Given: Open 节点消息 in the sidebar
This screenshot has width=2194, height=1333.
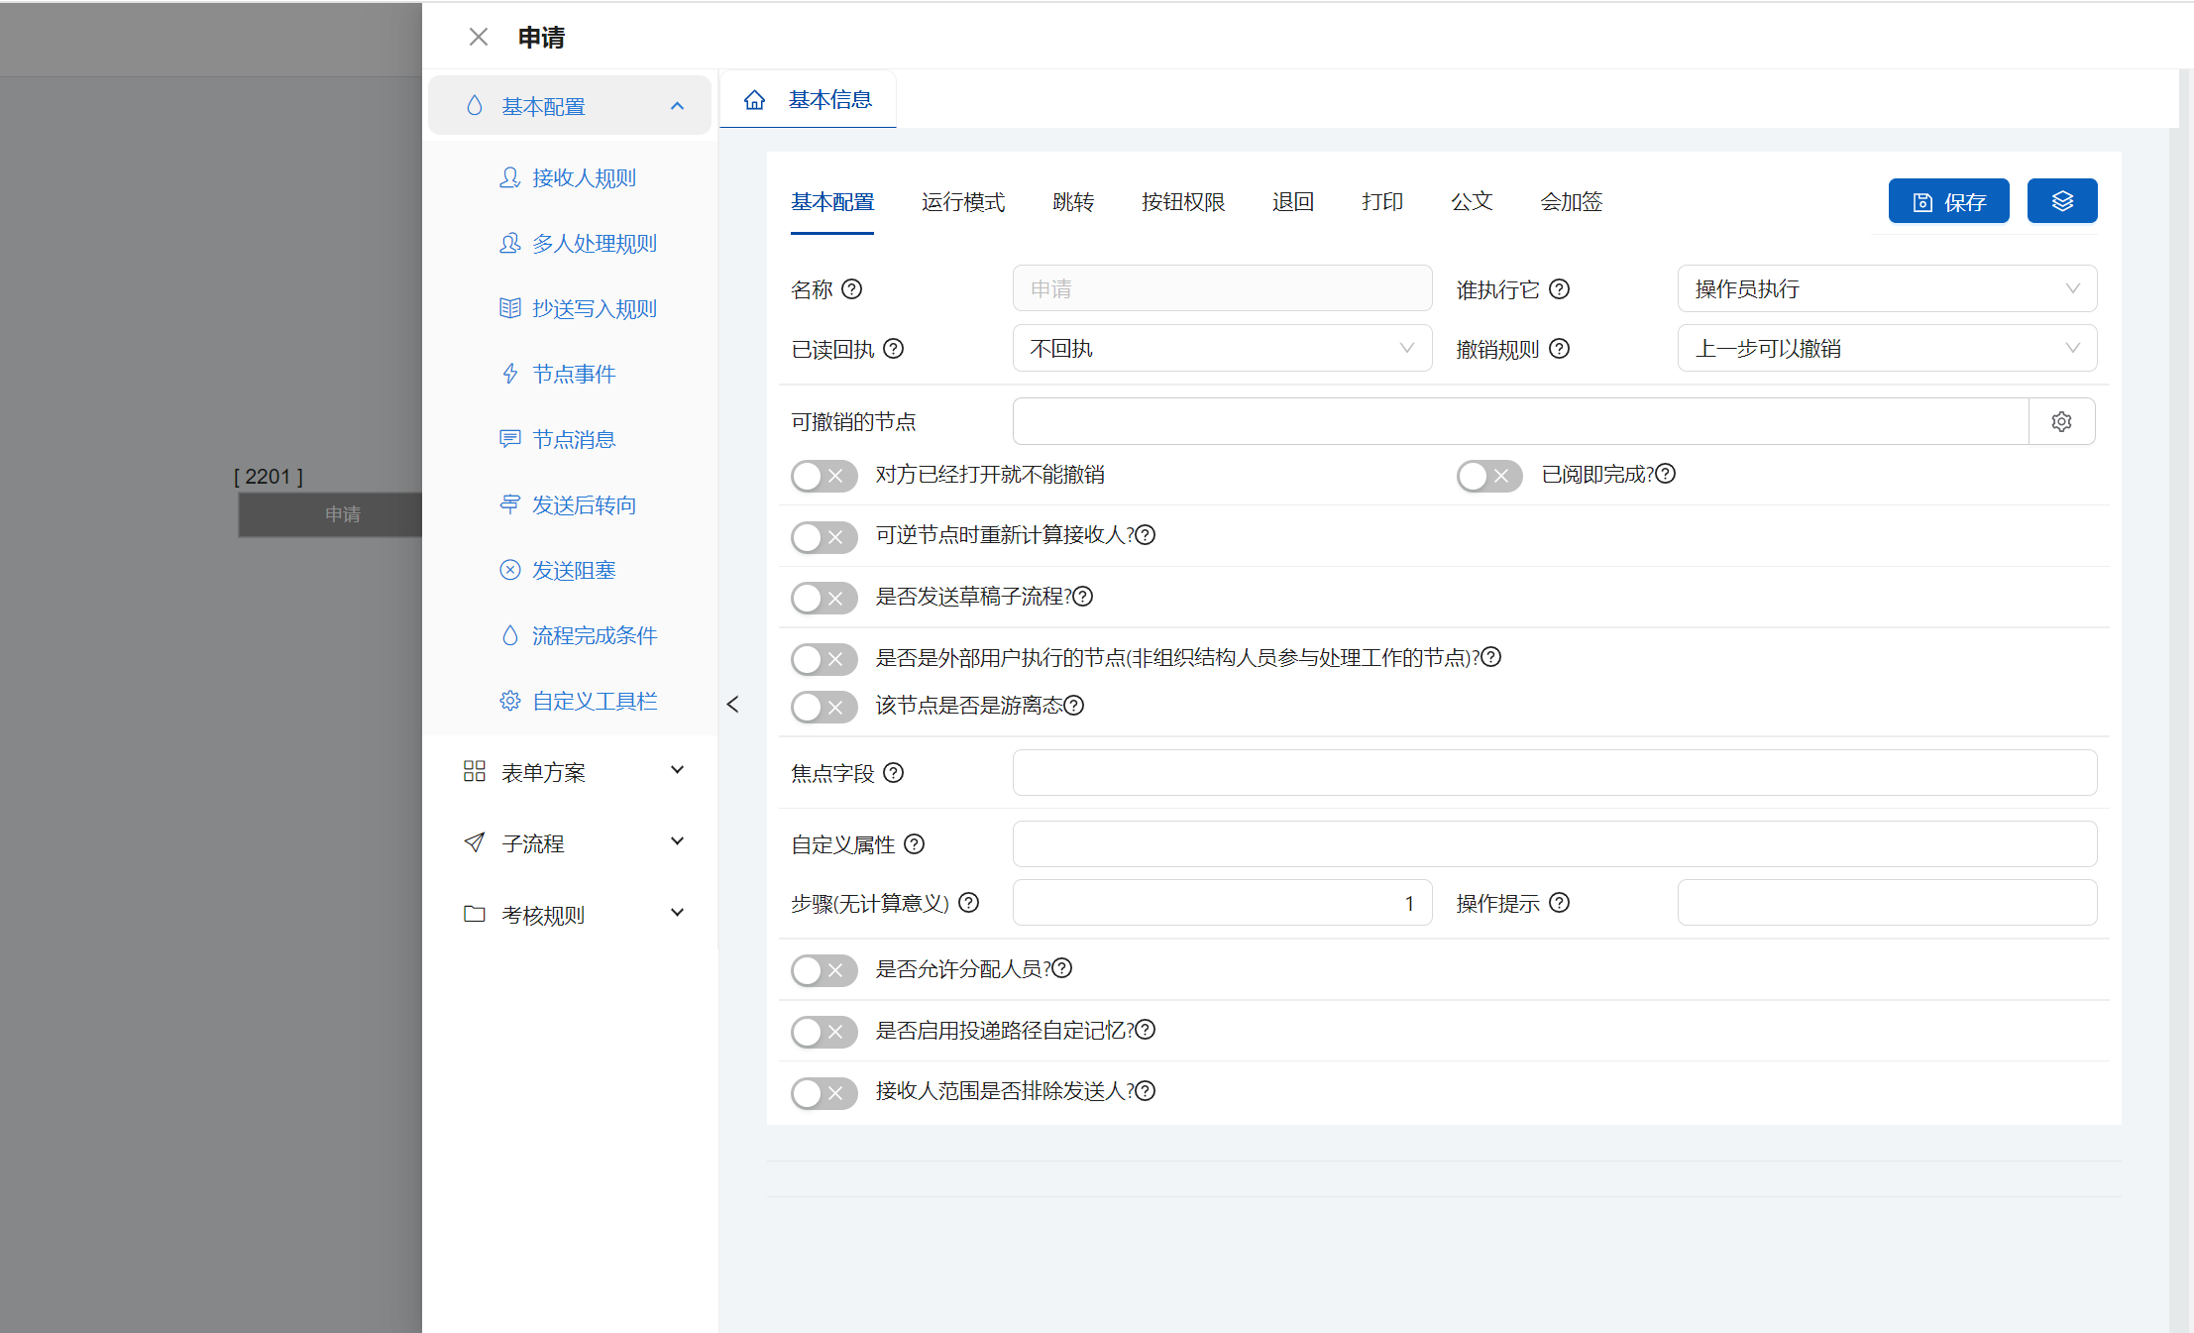Looking at the screenshot, I should 558,439.
